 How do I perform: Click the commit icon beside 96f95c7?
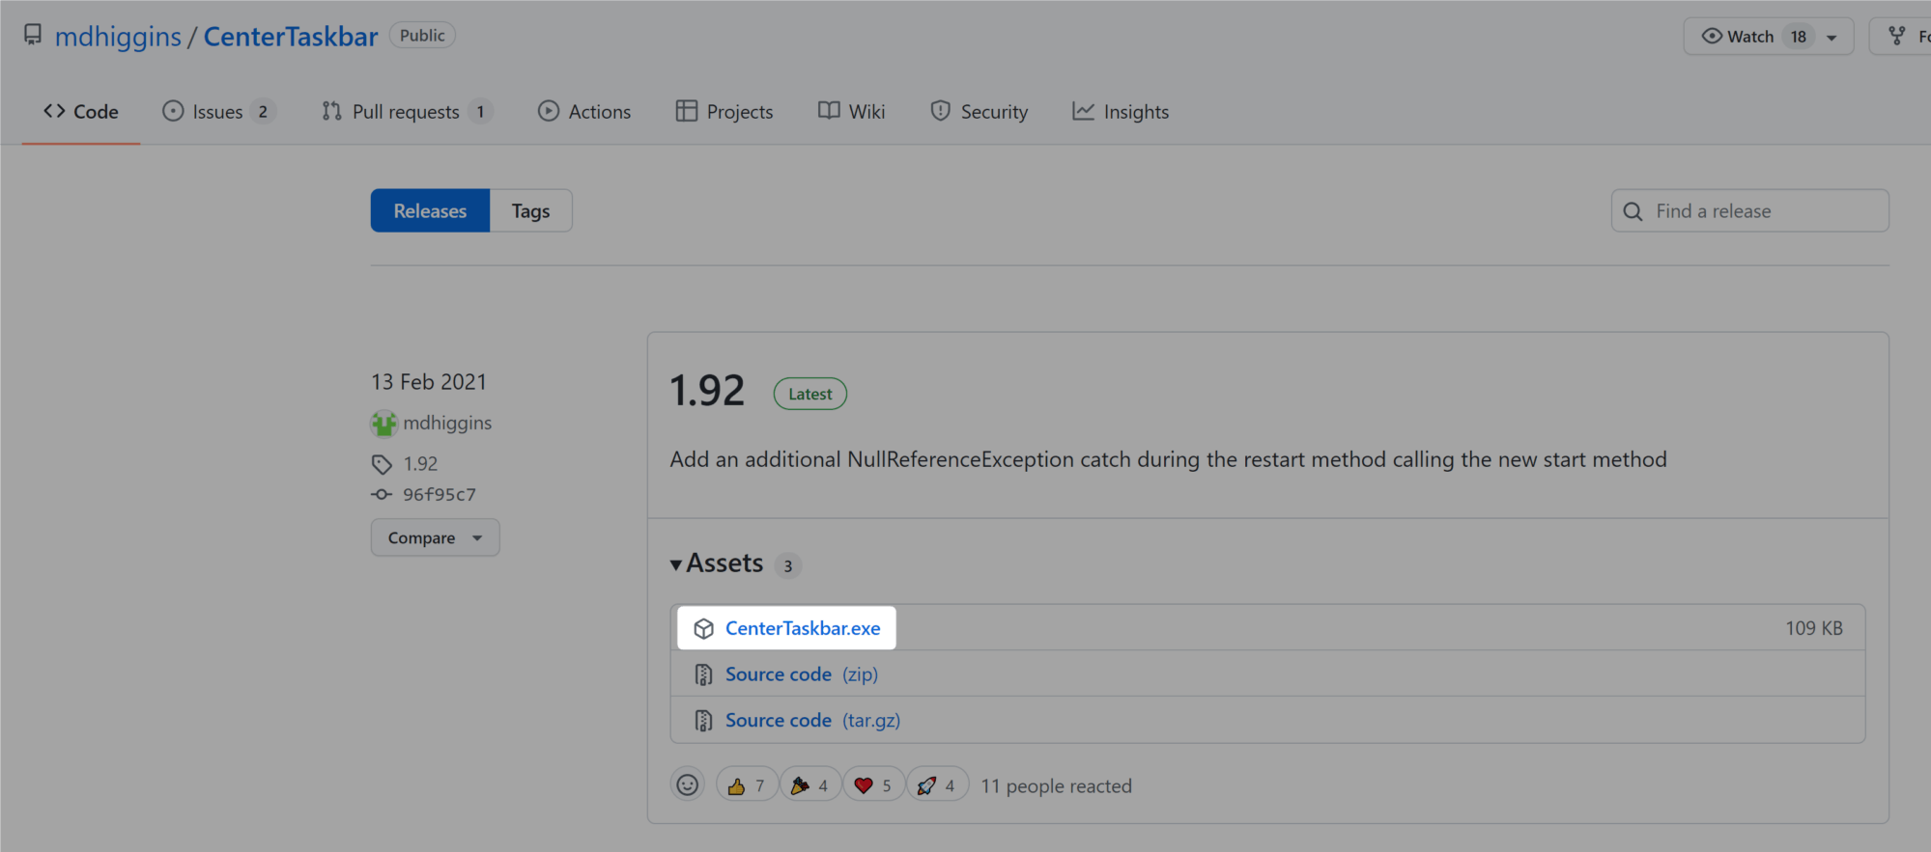382,495
